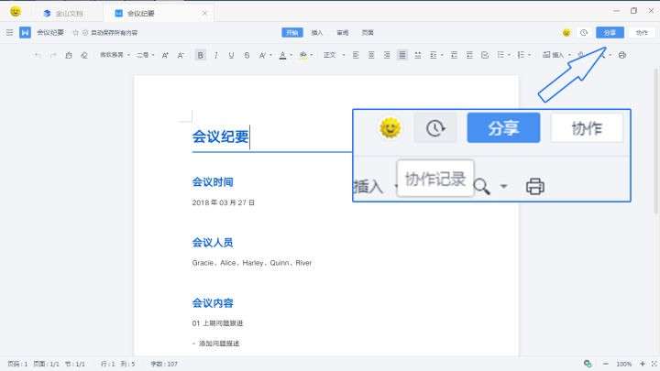Screen dimensions: 660x371
Task: Redo the last action
Action: (53, 55)
